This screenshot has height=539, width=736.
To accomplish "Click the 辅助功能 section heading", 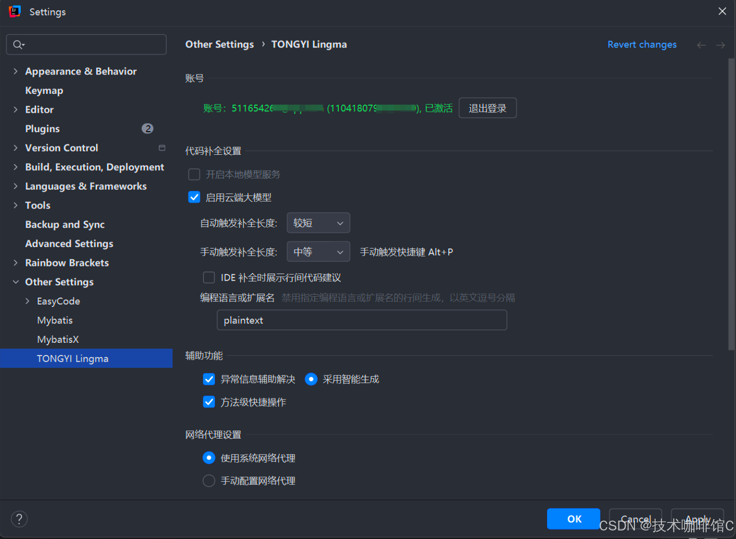I will coord(204,356).
